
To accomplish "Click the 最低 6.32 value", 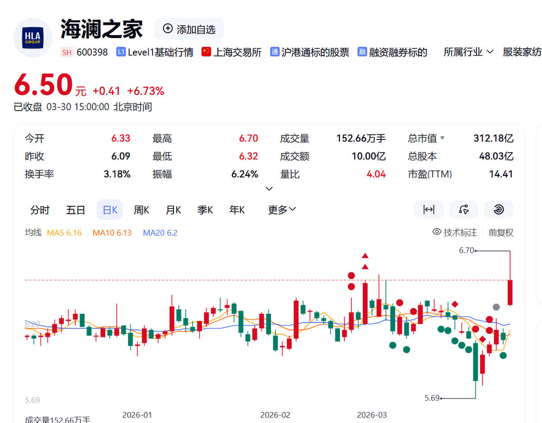I will [x=249, y=156].
